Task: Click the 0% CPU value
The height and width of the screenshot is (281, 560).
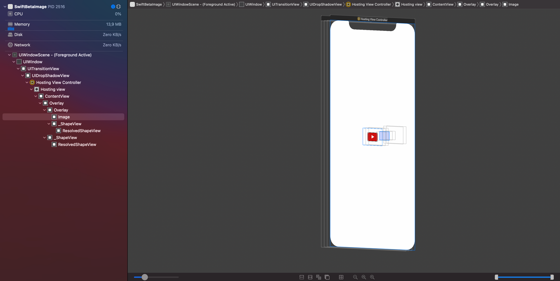Action: click(118, 14)
